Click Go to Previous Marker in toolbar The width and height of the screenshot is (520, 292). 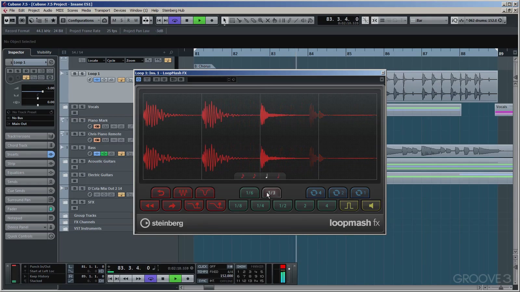[159, 20]
